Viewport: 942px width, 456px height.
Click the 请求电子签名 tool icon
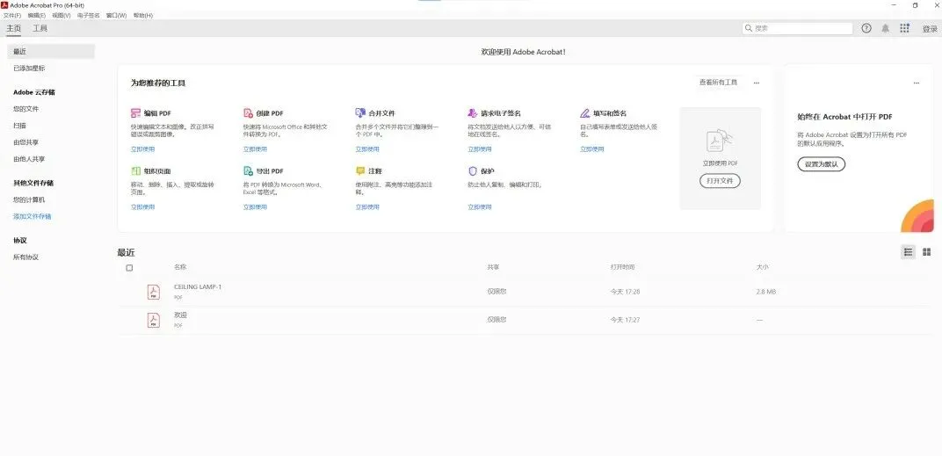[473, 113]
